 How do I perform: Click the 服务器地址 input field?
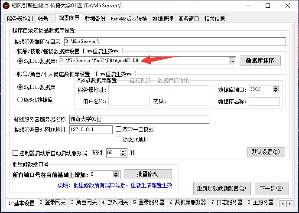pos(159,90)
